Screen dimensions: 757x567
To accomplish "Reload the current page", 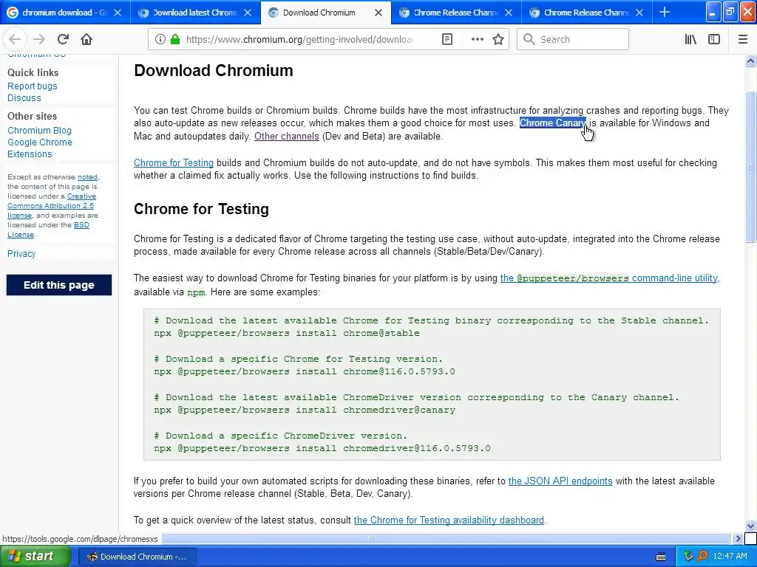I will pos(63,39).
